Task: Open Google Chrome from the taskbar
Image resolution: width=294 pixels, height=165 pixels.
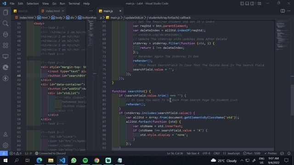Action: pos(96,160)
